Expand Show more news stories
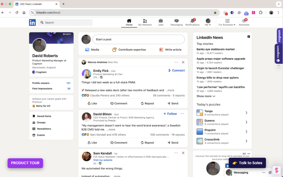Screen dimensions: 283x177 (206, 96)
